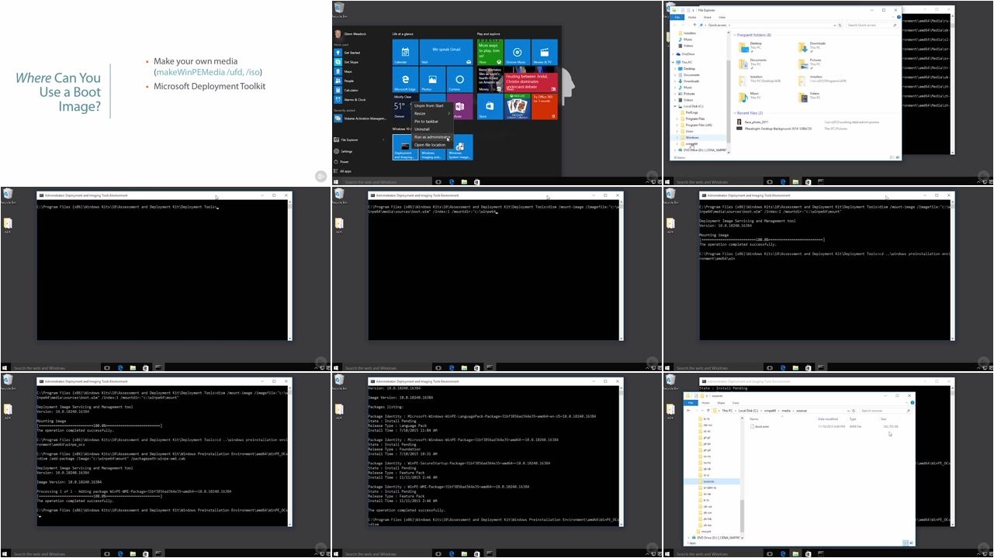994x558 pixels.
Task: Switch to details view in sources window
Action: [906, 542]
